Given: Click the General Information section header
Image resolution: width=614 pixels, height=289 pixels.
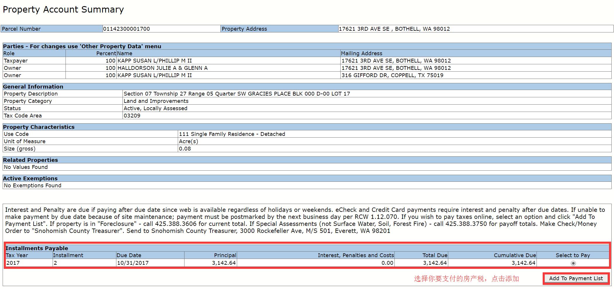Looking at the screenshot, I should (x=307, y=86).
